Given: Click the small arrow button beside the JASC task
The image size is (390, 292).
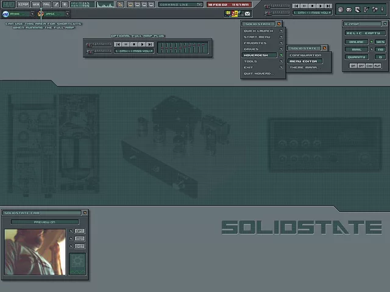Looking at the screenshot, I should coord(68,14).
